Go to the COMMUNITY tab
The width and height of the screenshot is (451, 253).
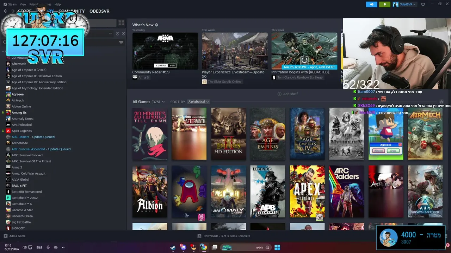click(x=72, y=11)
